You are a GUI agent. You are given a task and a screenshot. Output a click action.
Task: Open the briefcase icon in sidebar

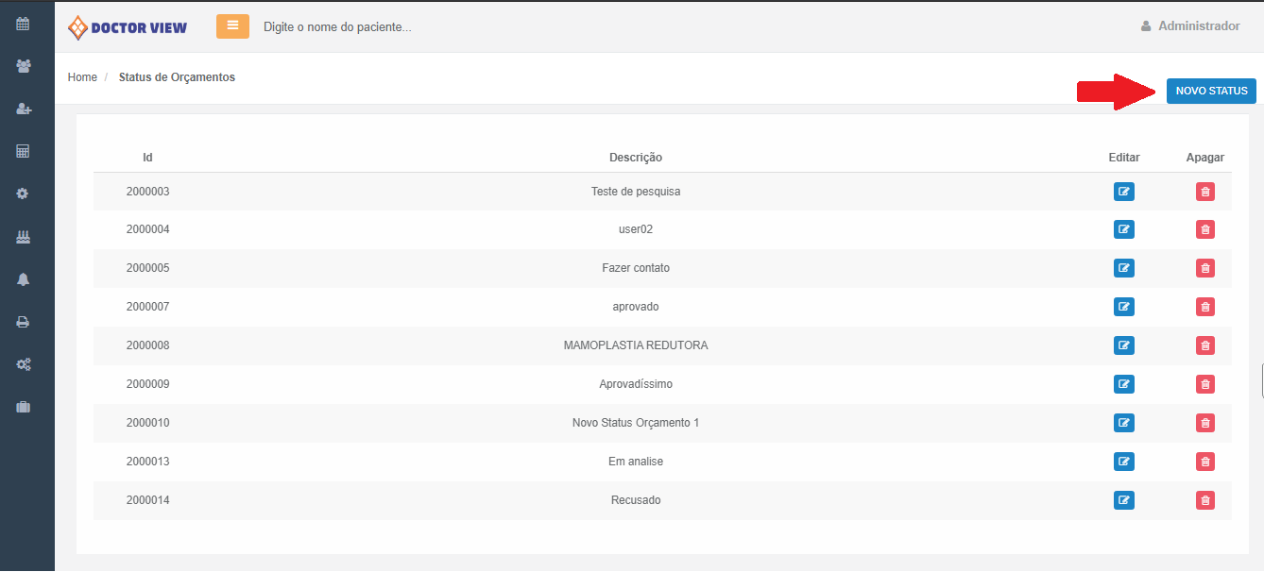(x=24, y=407)
